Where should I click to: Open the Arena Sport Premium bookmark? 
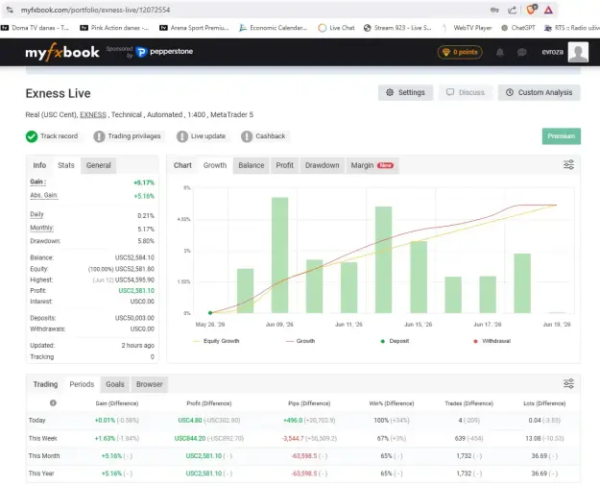(x=194, y=28)
